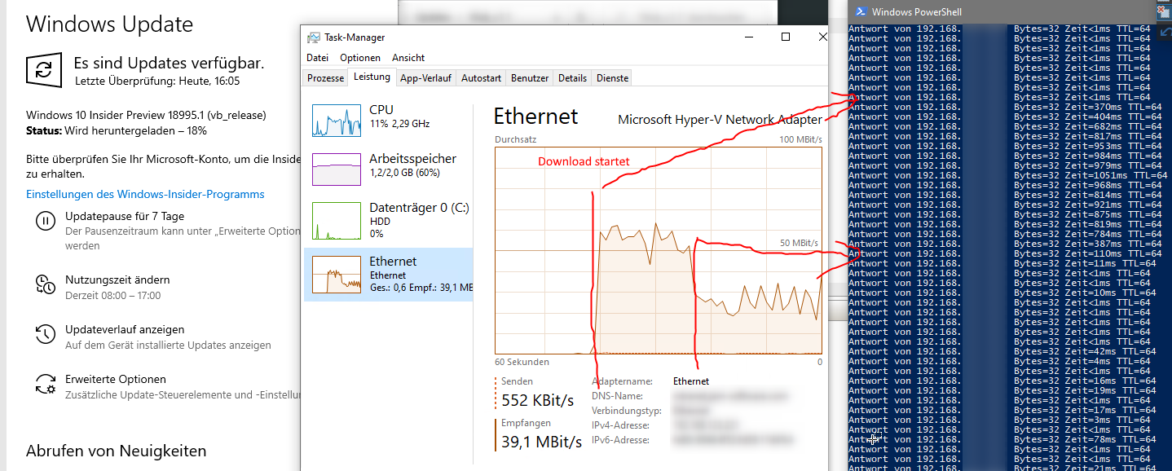This screenshot has width=1172, height=471.
Task: Open the Datei menu
Action: [317, 58]
